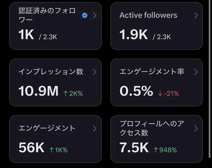The image size is (212, 168).
Task: Click the red ↓-21% change indicator
Action: 168,93
